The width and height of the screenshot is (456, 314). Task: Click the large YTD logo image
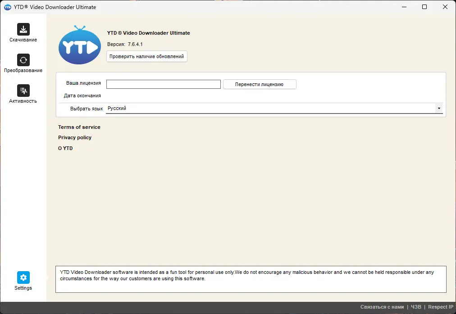tap(80, 45)
